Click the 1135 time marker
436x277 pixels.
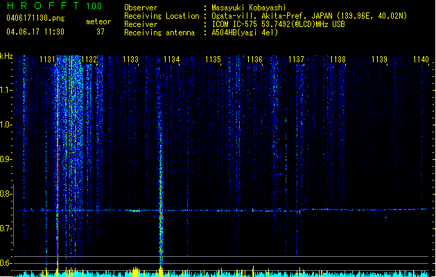[213, 60]
